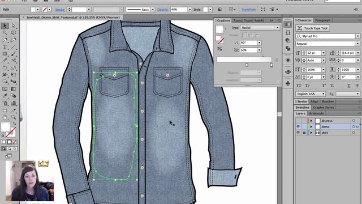The width and height of the screenshot is (362, 204).
Task: Hide the shirt layer using eye icon
Action: pos(298,133)
